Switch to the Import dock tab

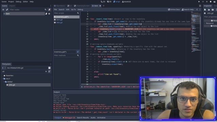[x=12, y=6]
